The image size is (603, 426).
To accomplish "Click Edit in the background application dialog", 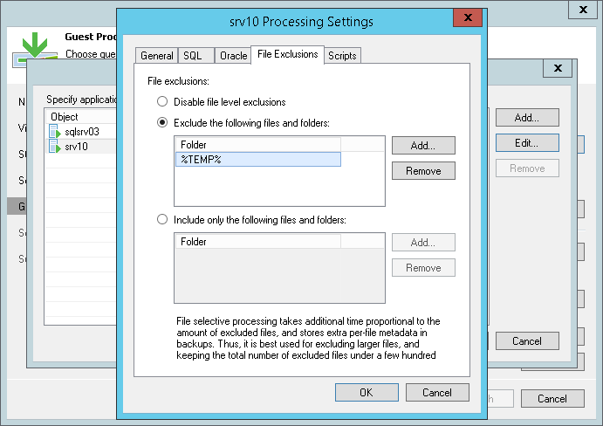I will (x=527, y=143).
